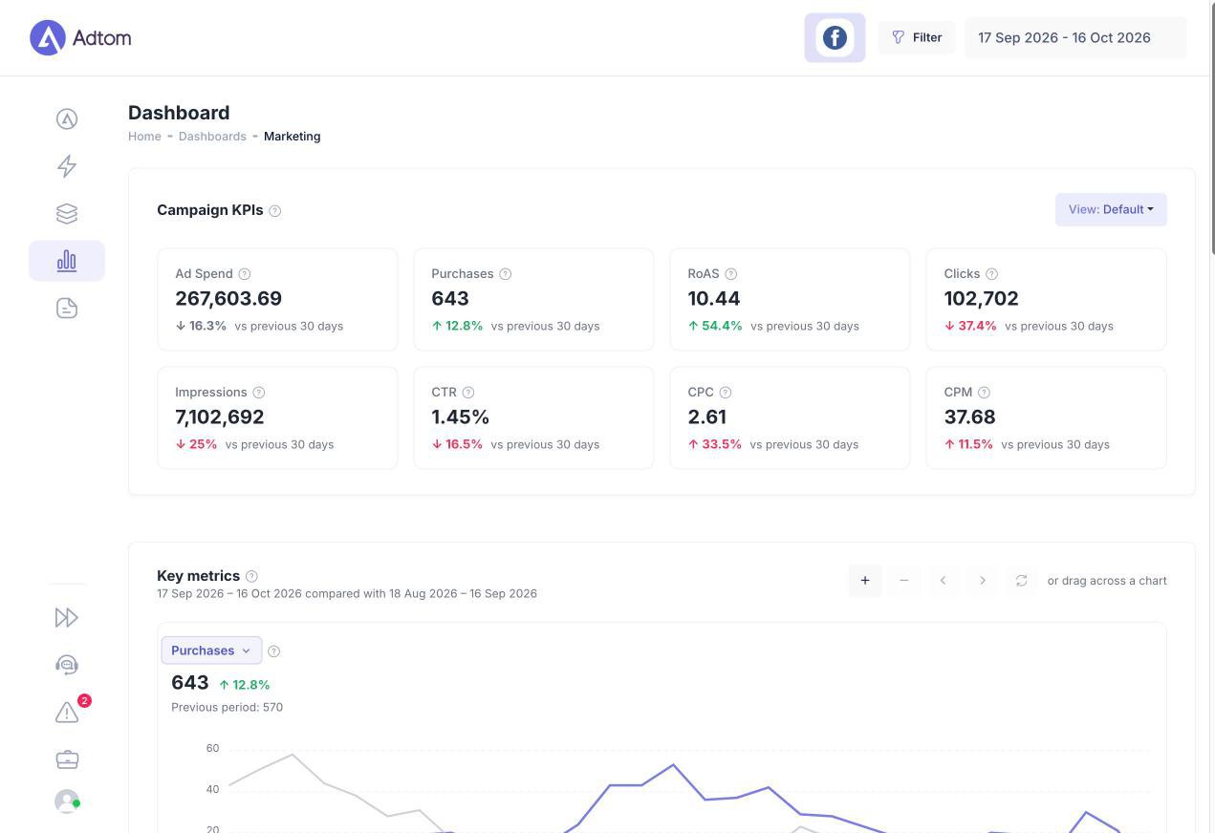Screen dimensions: 1215x833
Task: Open alerts warning icon with badge 2
Action: (69, 711)
